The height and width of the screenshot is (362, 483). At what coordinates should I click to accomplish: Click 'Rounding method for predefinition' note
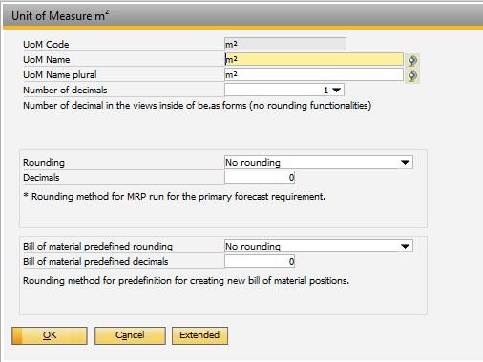(186, 281)
